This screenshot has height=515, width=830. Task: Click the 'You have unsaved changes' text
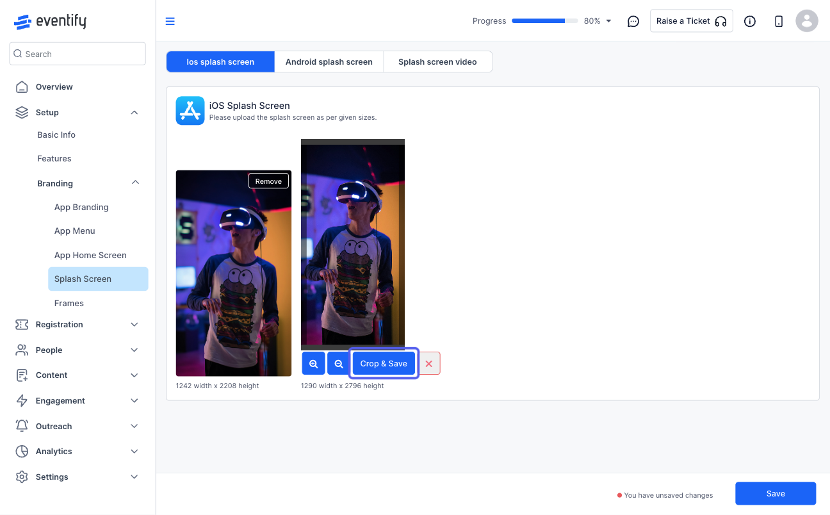(x=669, y=495)
